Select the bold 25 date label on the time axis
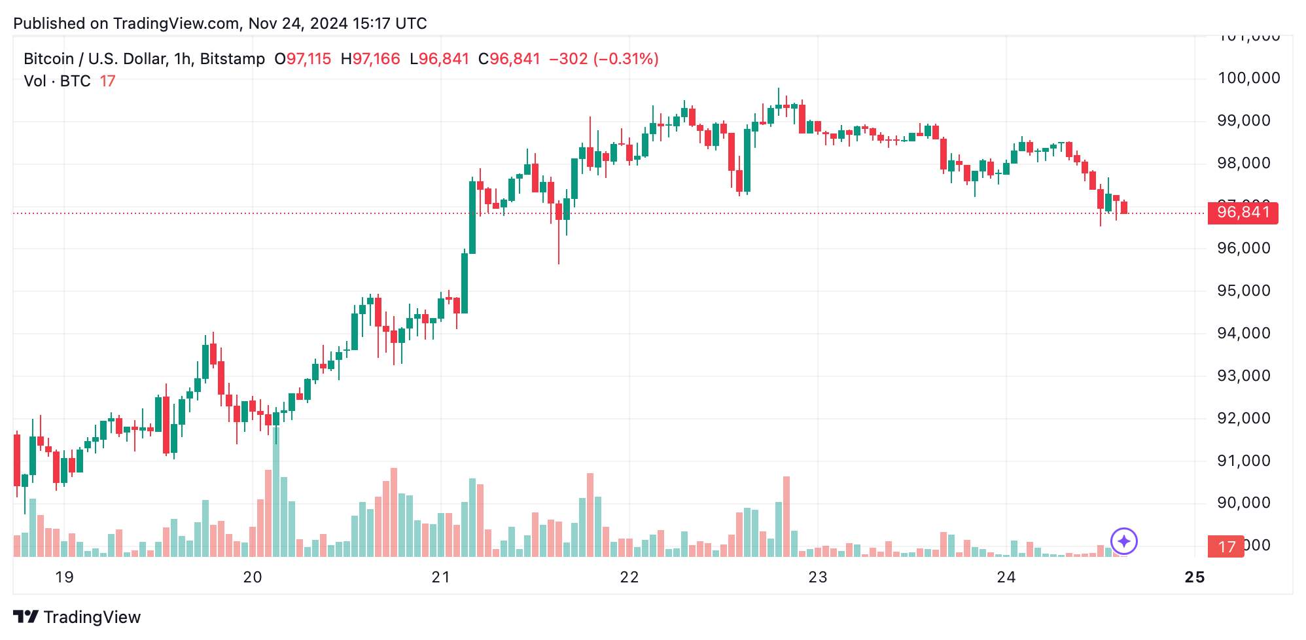 (x=1195, y=577)
